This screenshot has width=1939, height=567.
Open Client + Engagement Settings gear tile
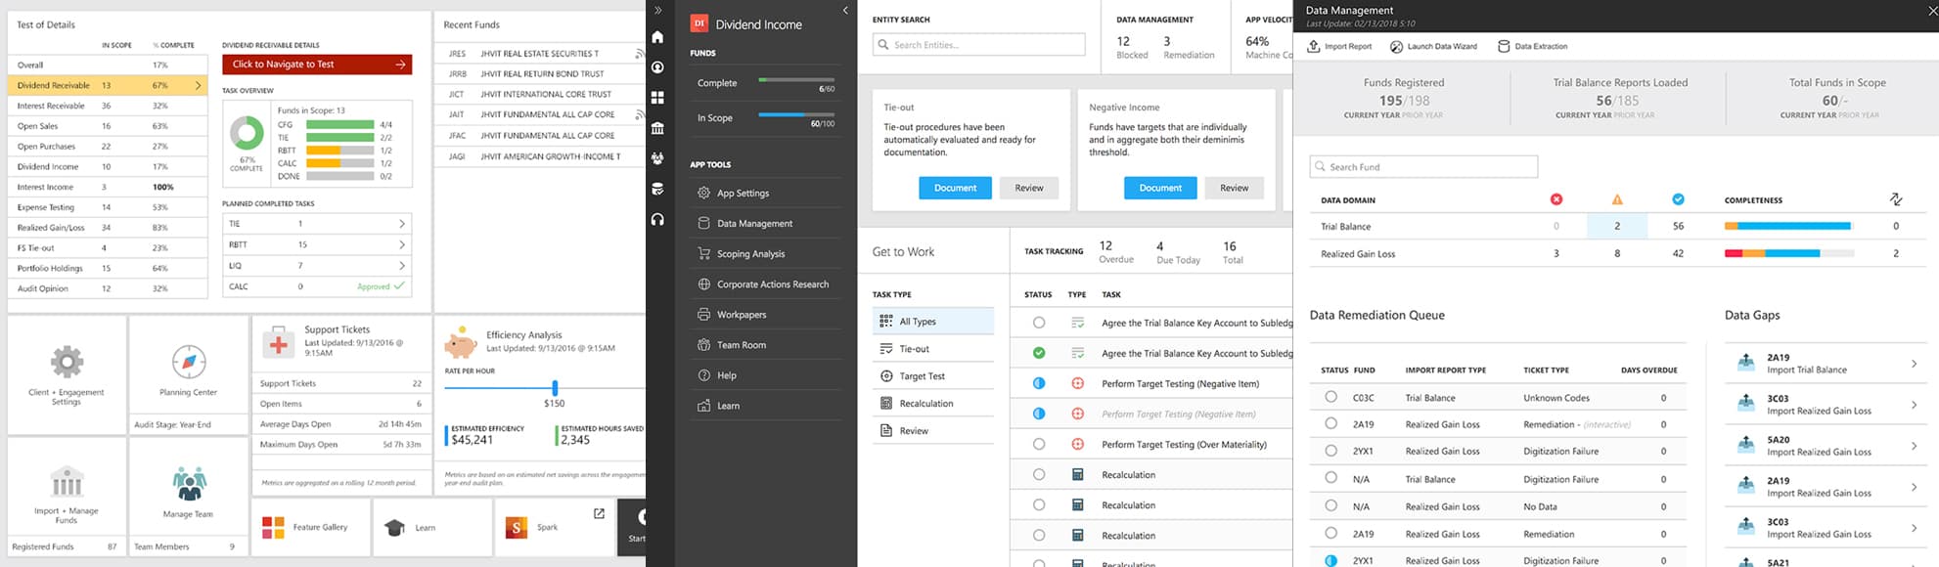coord(67,374)
